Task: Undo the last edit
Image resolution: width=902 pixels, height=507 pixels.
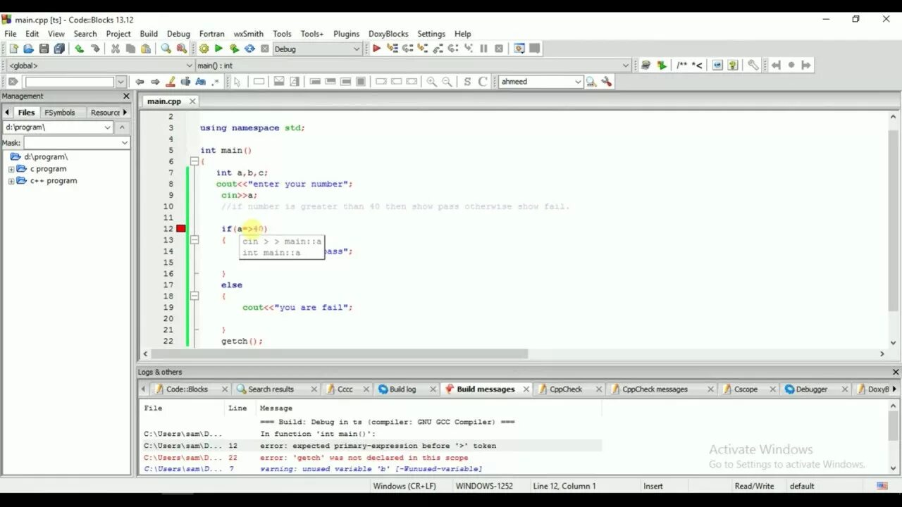Action: [79, 49]
